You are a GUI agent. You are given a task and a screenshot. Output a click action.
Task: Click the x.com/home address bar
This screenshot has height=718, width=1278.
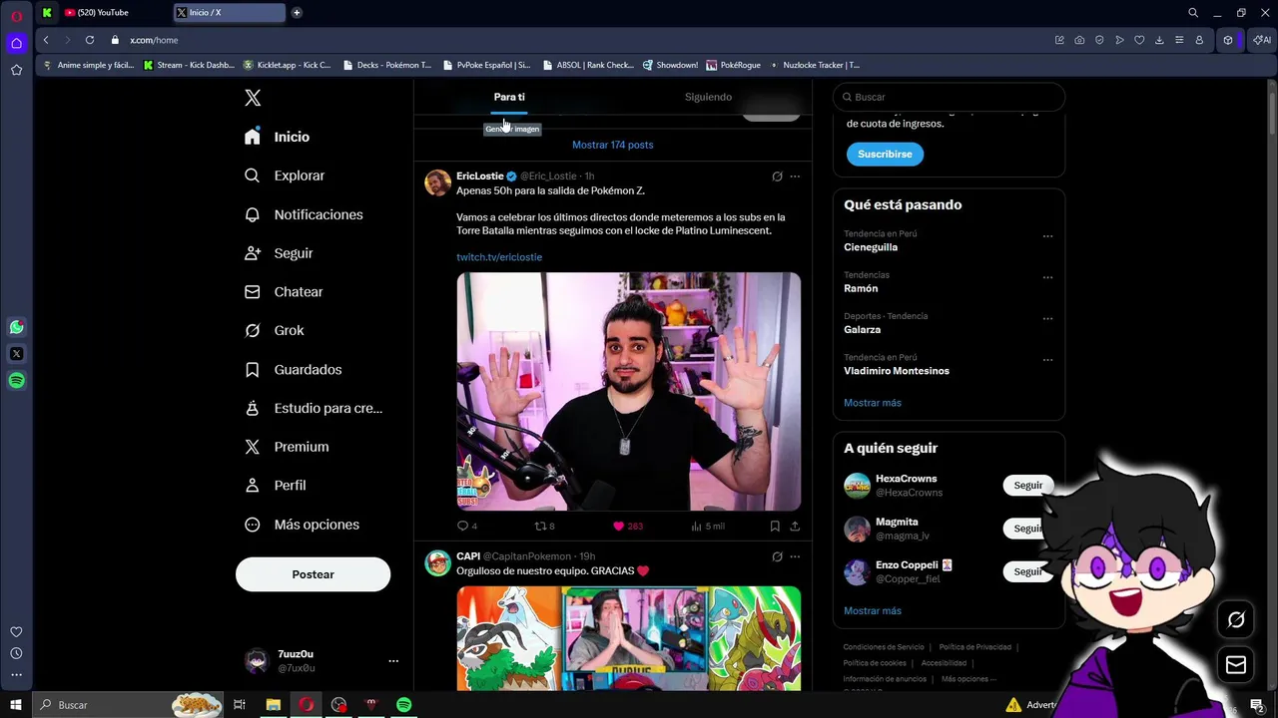click(x=154, y=40)
